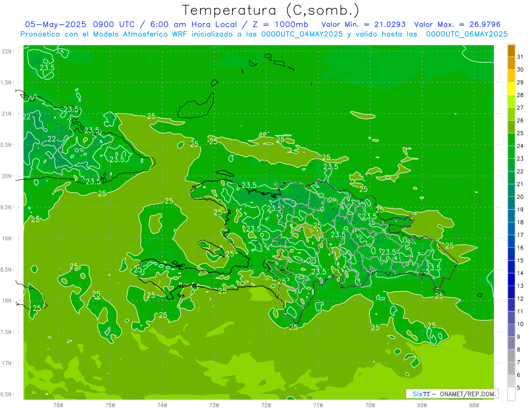The image size is (532, 411).
Task: Click the "76W" longitude axis label
Action: (x=58, y=405)
